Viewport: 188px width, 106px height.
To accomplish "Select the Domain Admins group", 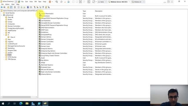I will [x=46, y=37].
